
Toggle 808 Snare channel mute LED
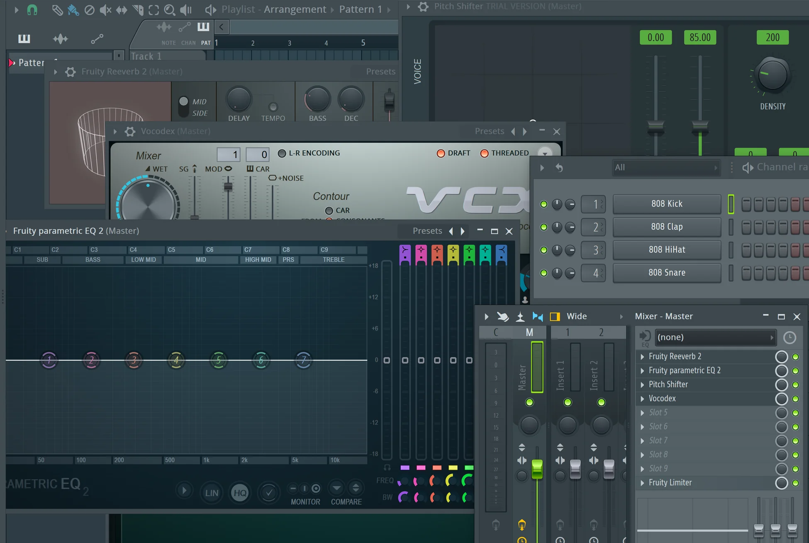click(x=543, y=273)
